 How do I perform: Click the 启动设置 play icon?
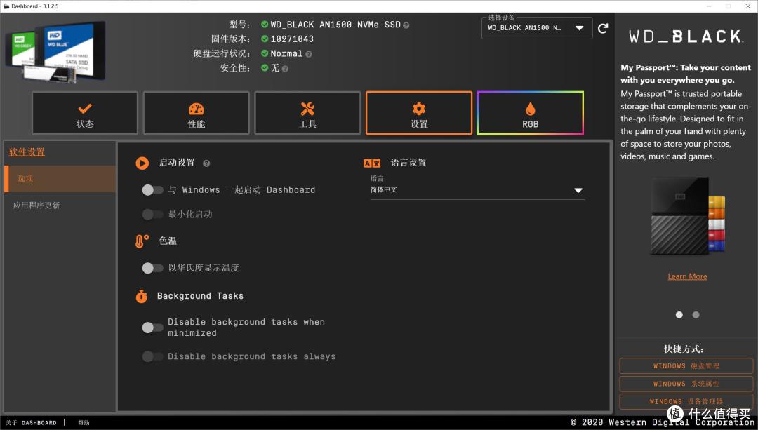142,163
